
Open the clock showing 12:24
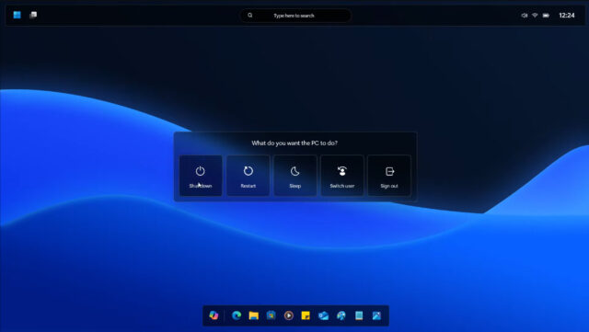click(x=567, y=16)
